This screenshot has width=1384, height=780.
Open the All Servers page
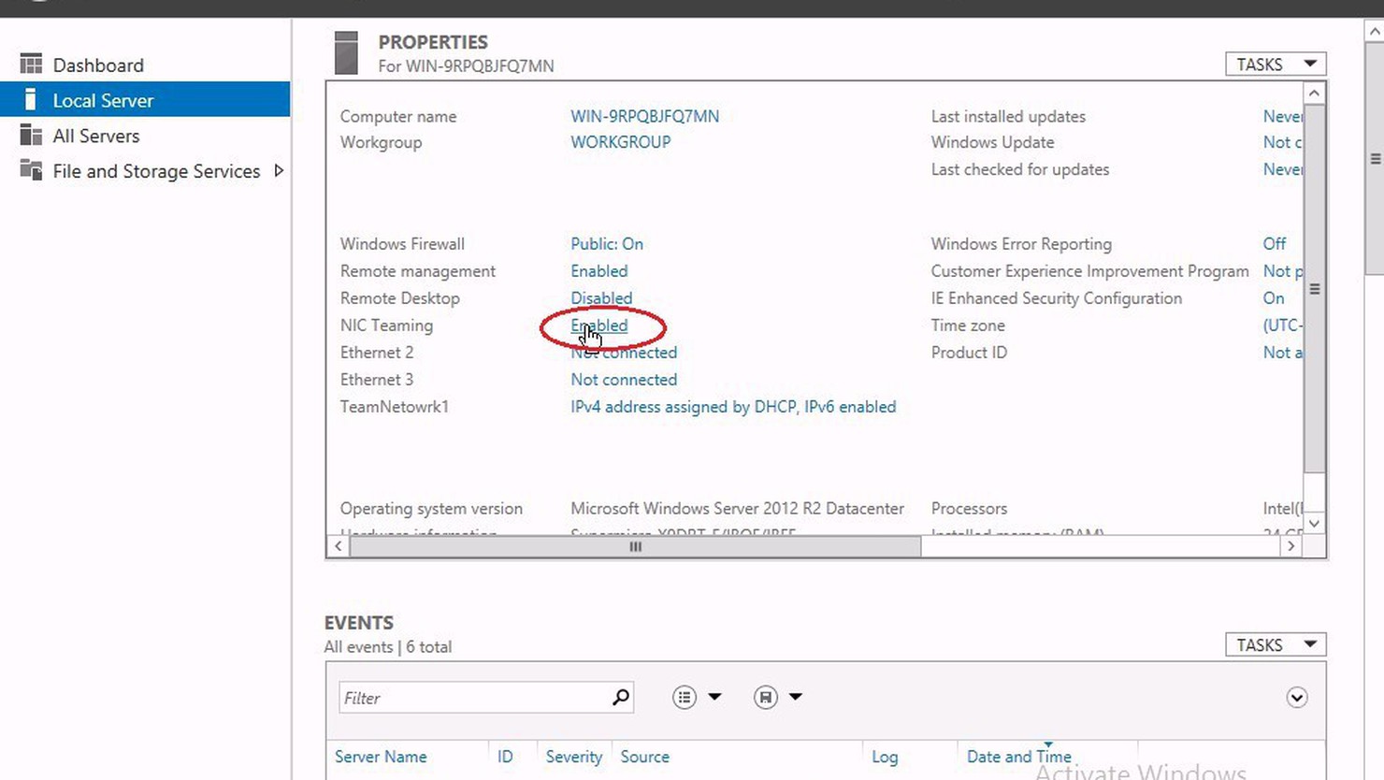click(96, 136)
